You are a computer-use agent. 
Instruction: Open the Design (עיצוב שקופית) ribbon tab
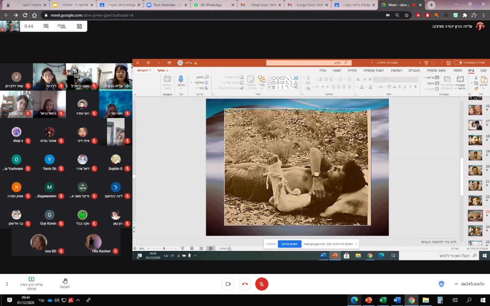click(x=436, y=70)
